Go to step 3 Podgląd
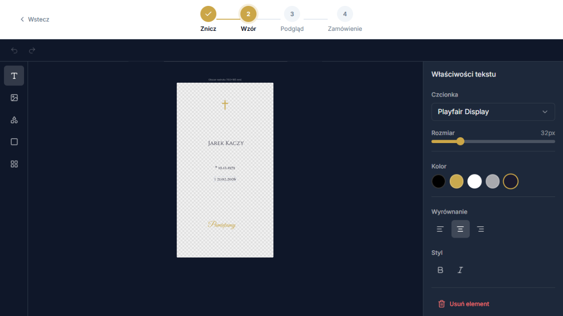 tap(292, 14)
